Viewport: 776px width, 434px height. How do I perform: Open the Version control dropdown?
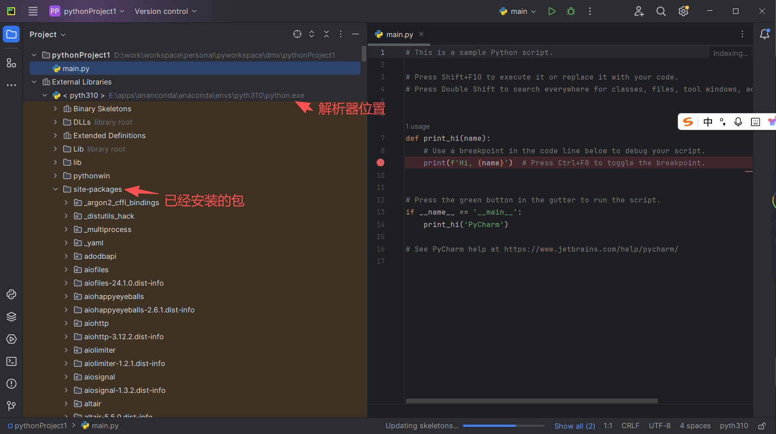pyautogui.click(x=166, y=11)
